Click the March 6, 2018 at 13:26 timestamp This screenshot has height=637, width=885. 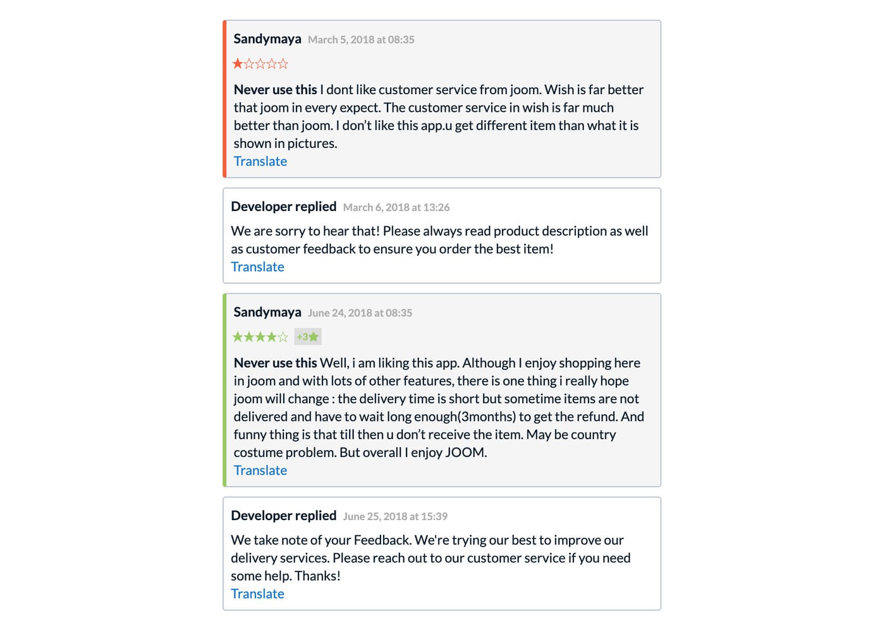(396, 207)
